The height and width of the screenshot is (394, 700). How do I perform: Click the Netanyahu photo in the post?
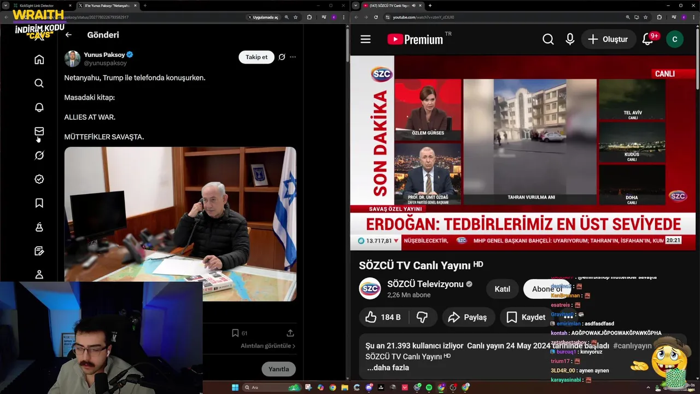(180, 224)
